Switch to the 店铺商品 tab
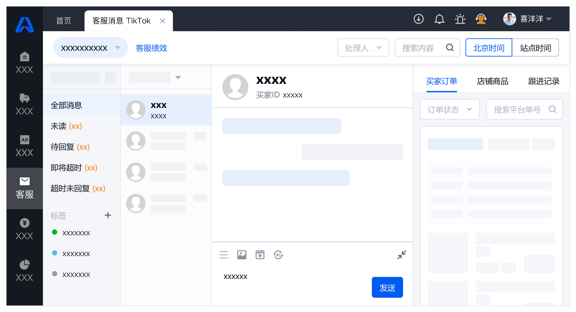 pyautogui.click(x=492, y=81)
